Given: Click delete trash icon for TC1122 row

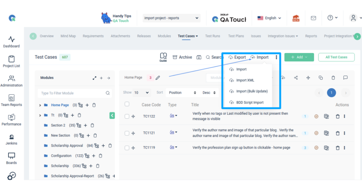Looking at the screenshot, I should (x=337, y=116).
